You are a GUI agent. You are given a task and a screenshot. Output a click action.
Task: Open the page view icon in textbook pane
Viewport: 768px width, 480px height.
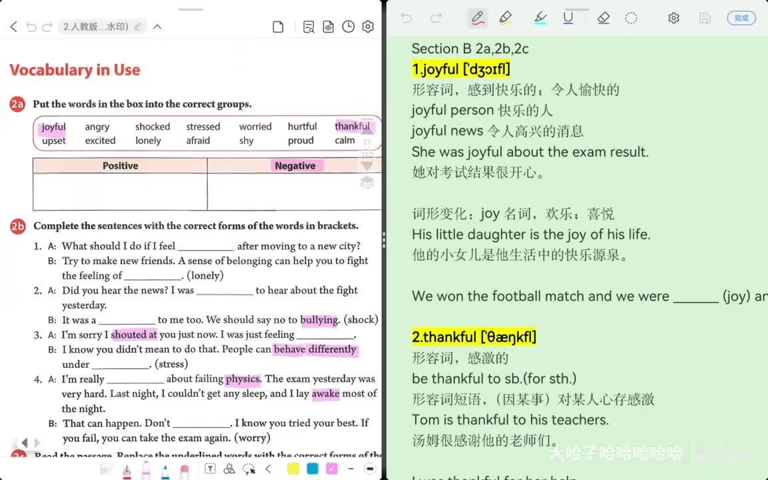278,27
